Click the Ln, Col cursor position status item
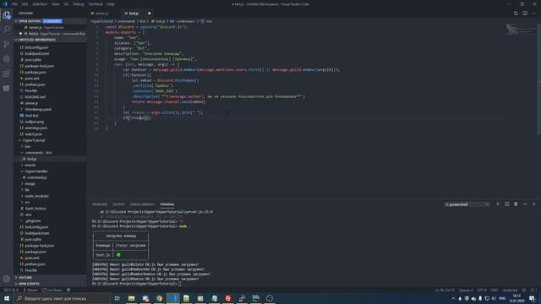Screen dimensions: 541x304 445,290
